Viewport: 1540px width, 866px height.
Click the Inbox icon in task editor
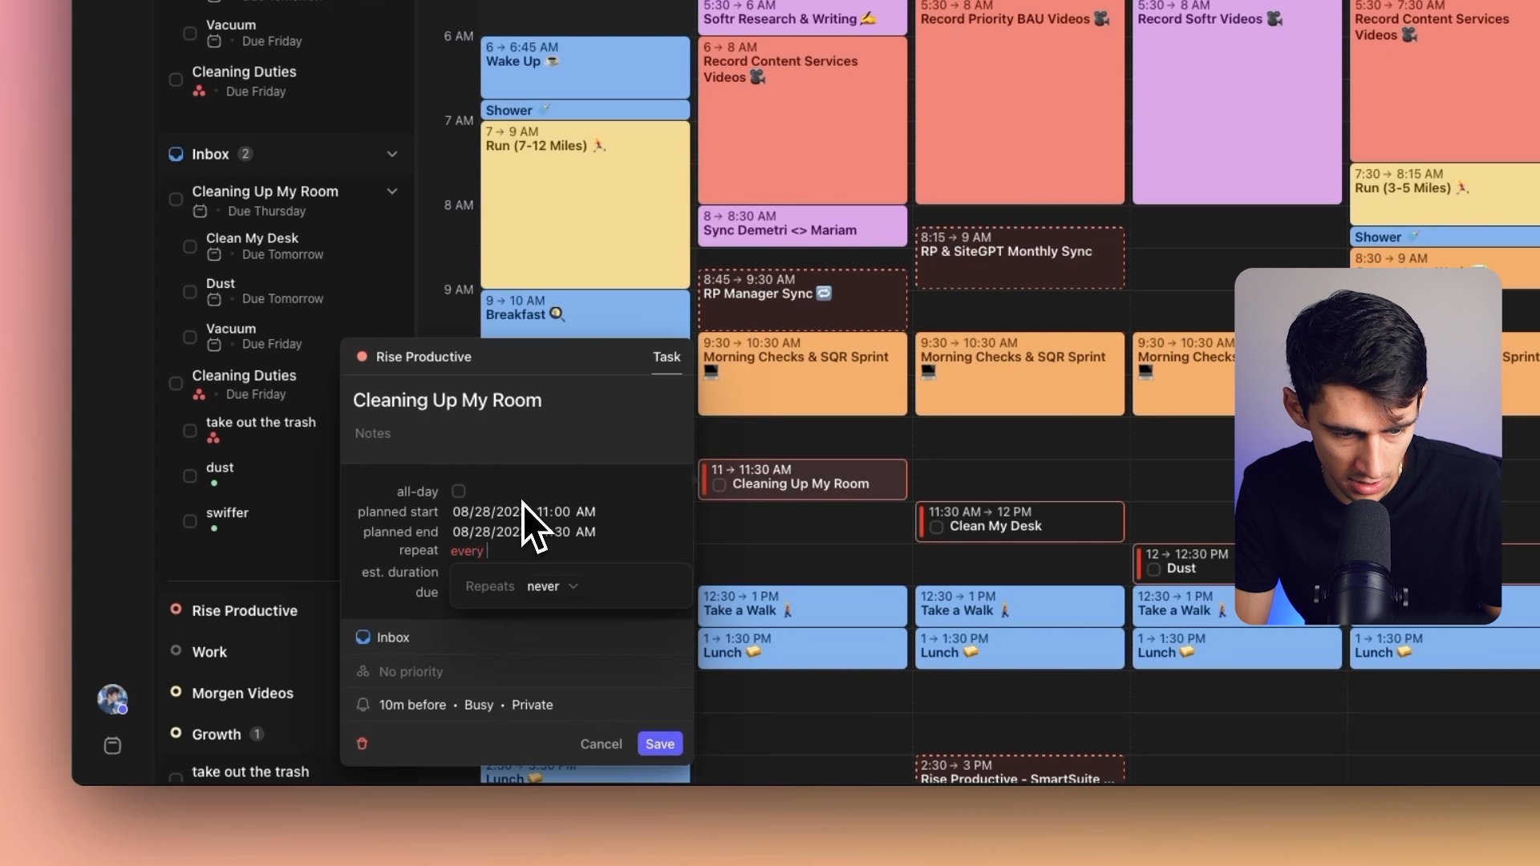pyautogui.click(x=363, y=637)
